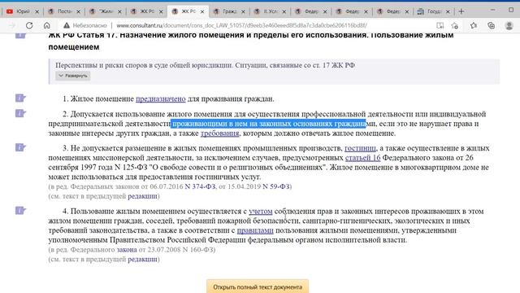Click info icon beside article title
The image size is (520, 293).
pyautogui.click(x=20, y=35)
